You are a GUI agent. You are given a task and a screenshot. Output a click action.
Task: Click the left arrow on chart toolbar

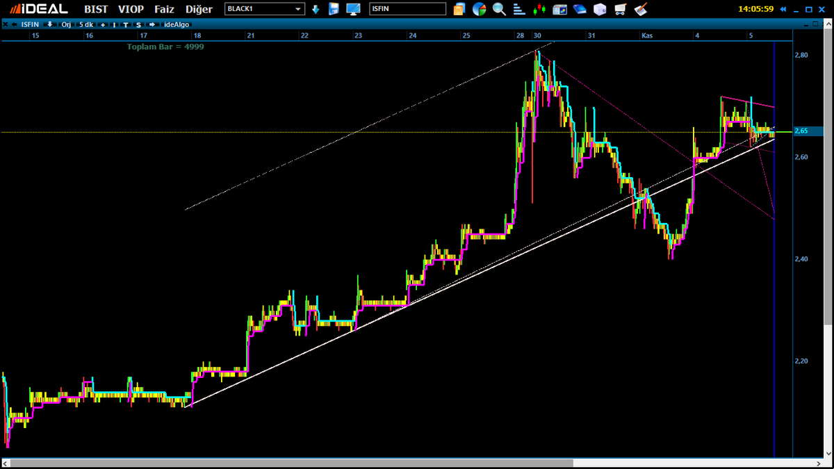tap(14, 24)
